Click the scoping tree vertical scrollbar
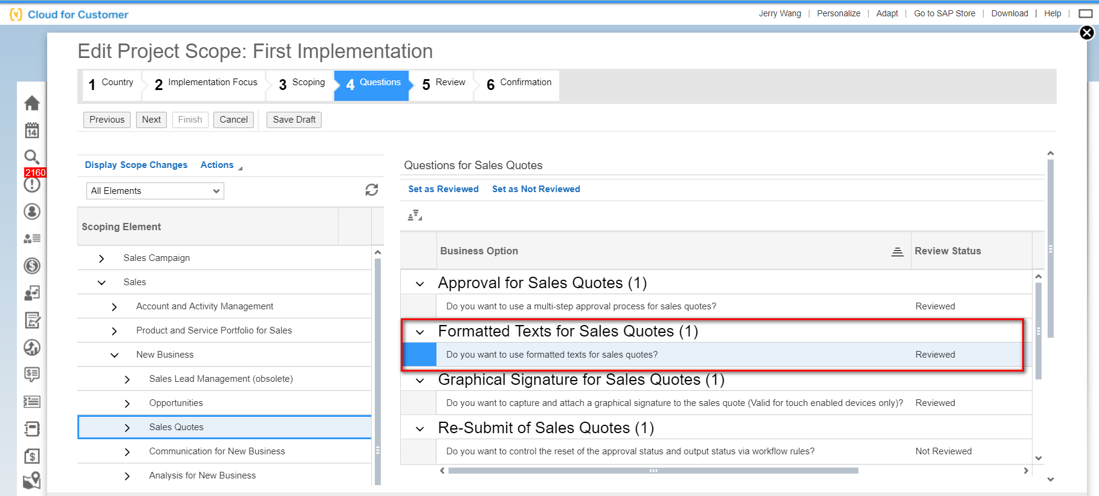This screenshot has width=1099, height=496. (x=378, y=372)
